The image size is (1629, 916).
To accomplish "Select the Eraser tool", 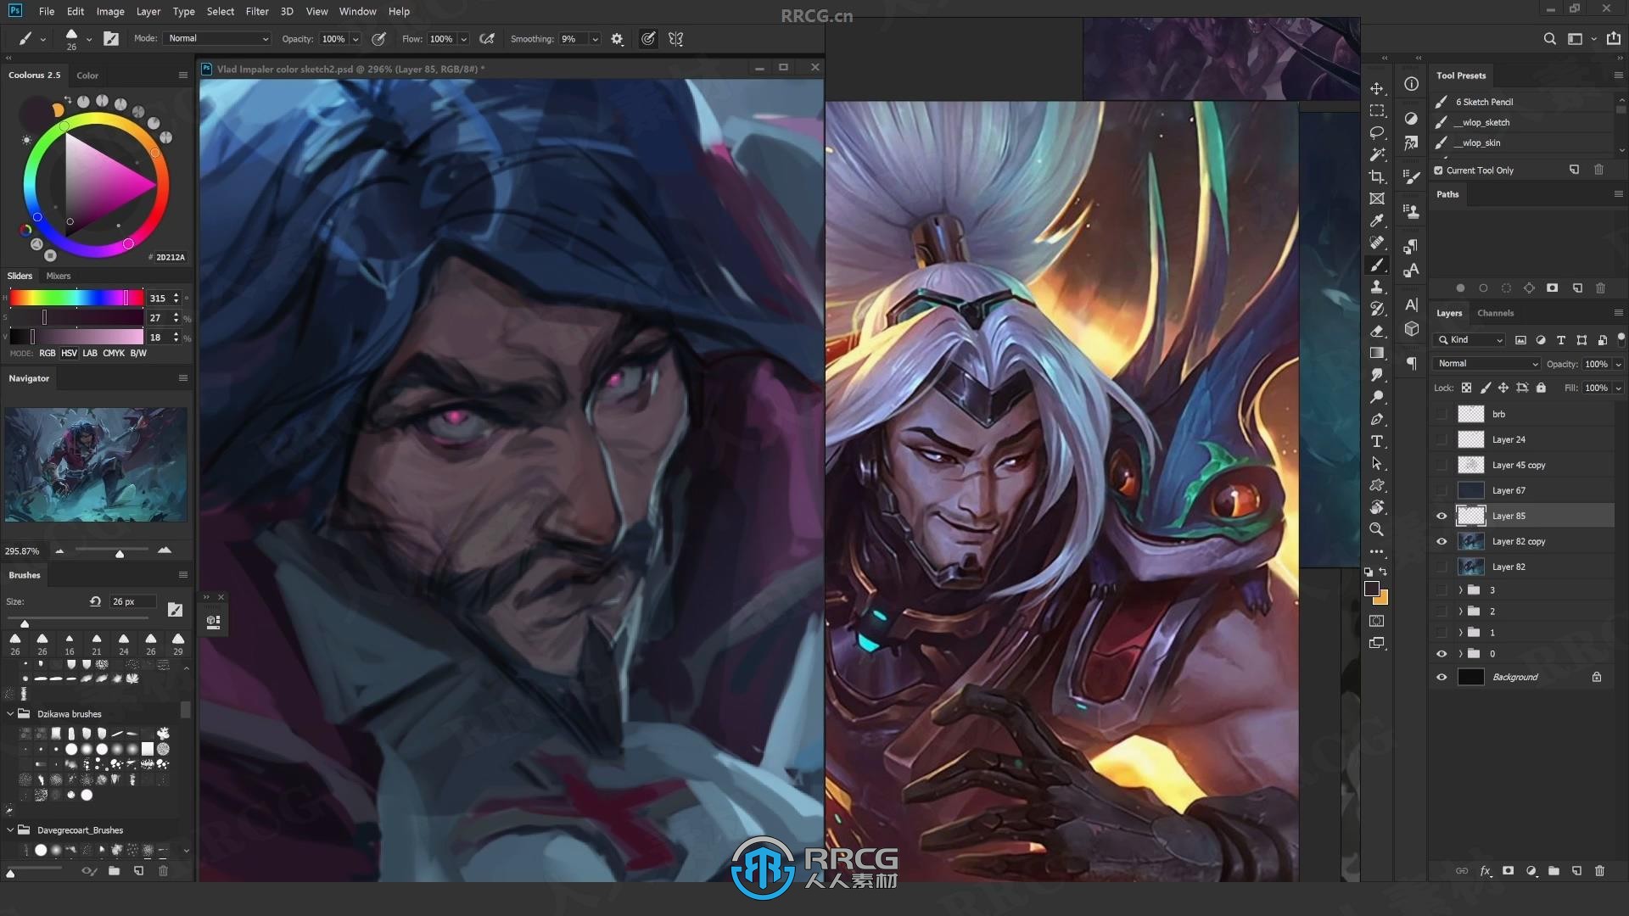I will 1377,331.
